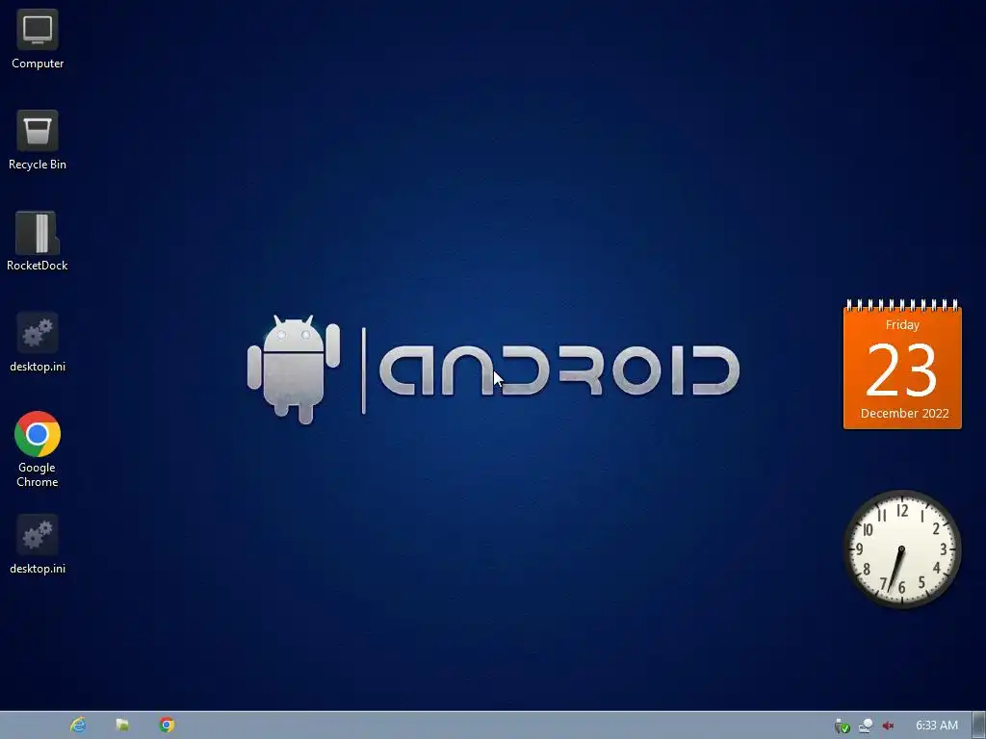Click the analog clock gadget

901,548
